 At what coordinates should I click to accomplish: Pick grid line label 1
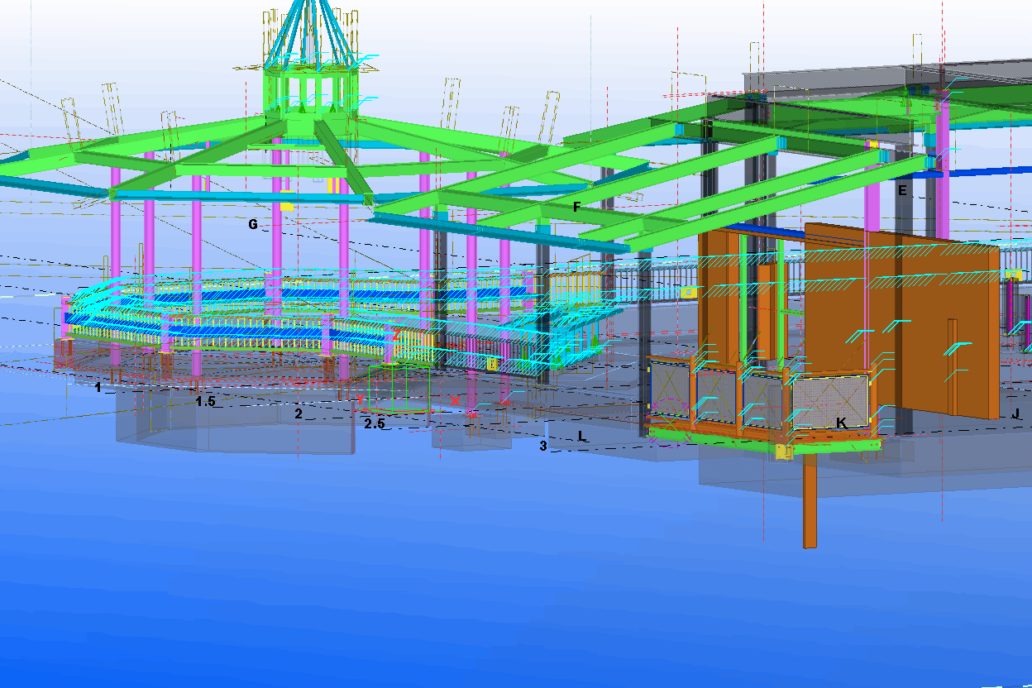(98, 387)
